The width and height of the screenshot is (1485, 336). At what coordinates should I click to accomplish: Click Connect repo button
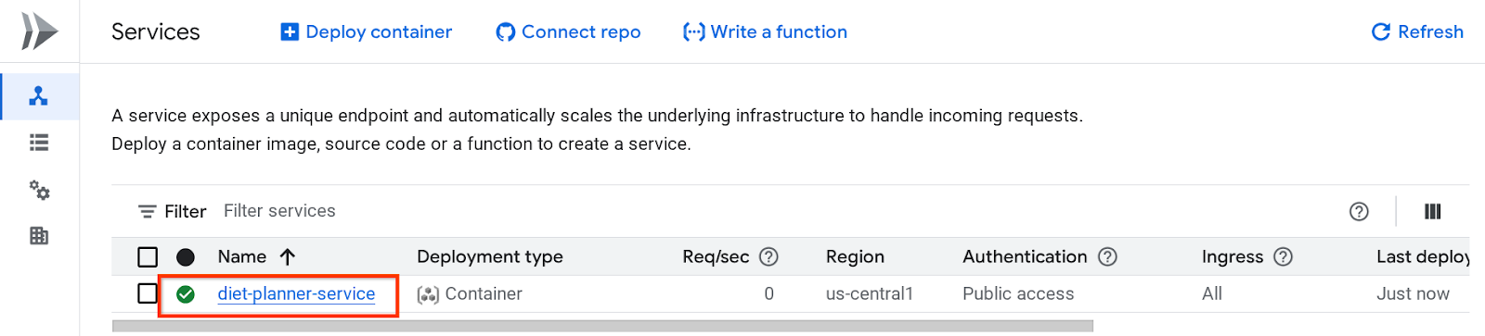coord(568,31)
